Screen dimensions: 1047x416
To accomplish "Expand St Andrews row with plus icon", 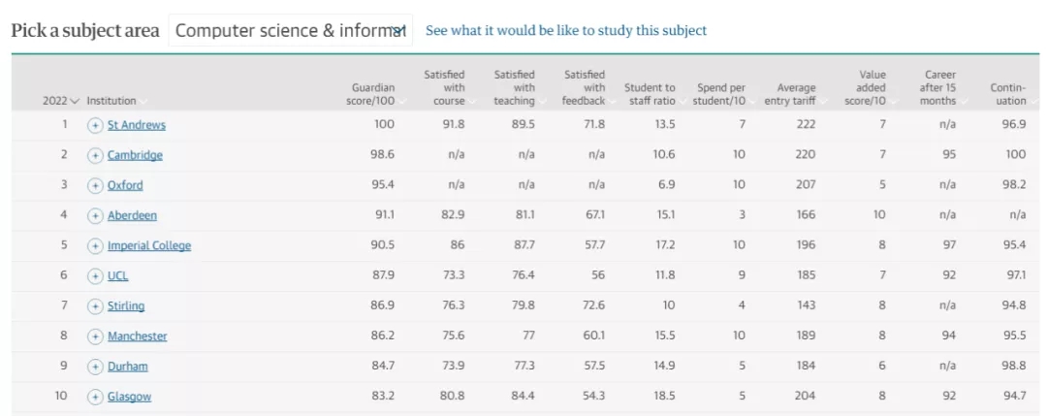I will (x=95, y=125).
